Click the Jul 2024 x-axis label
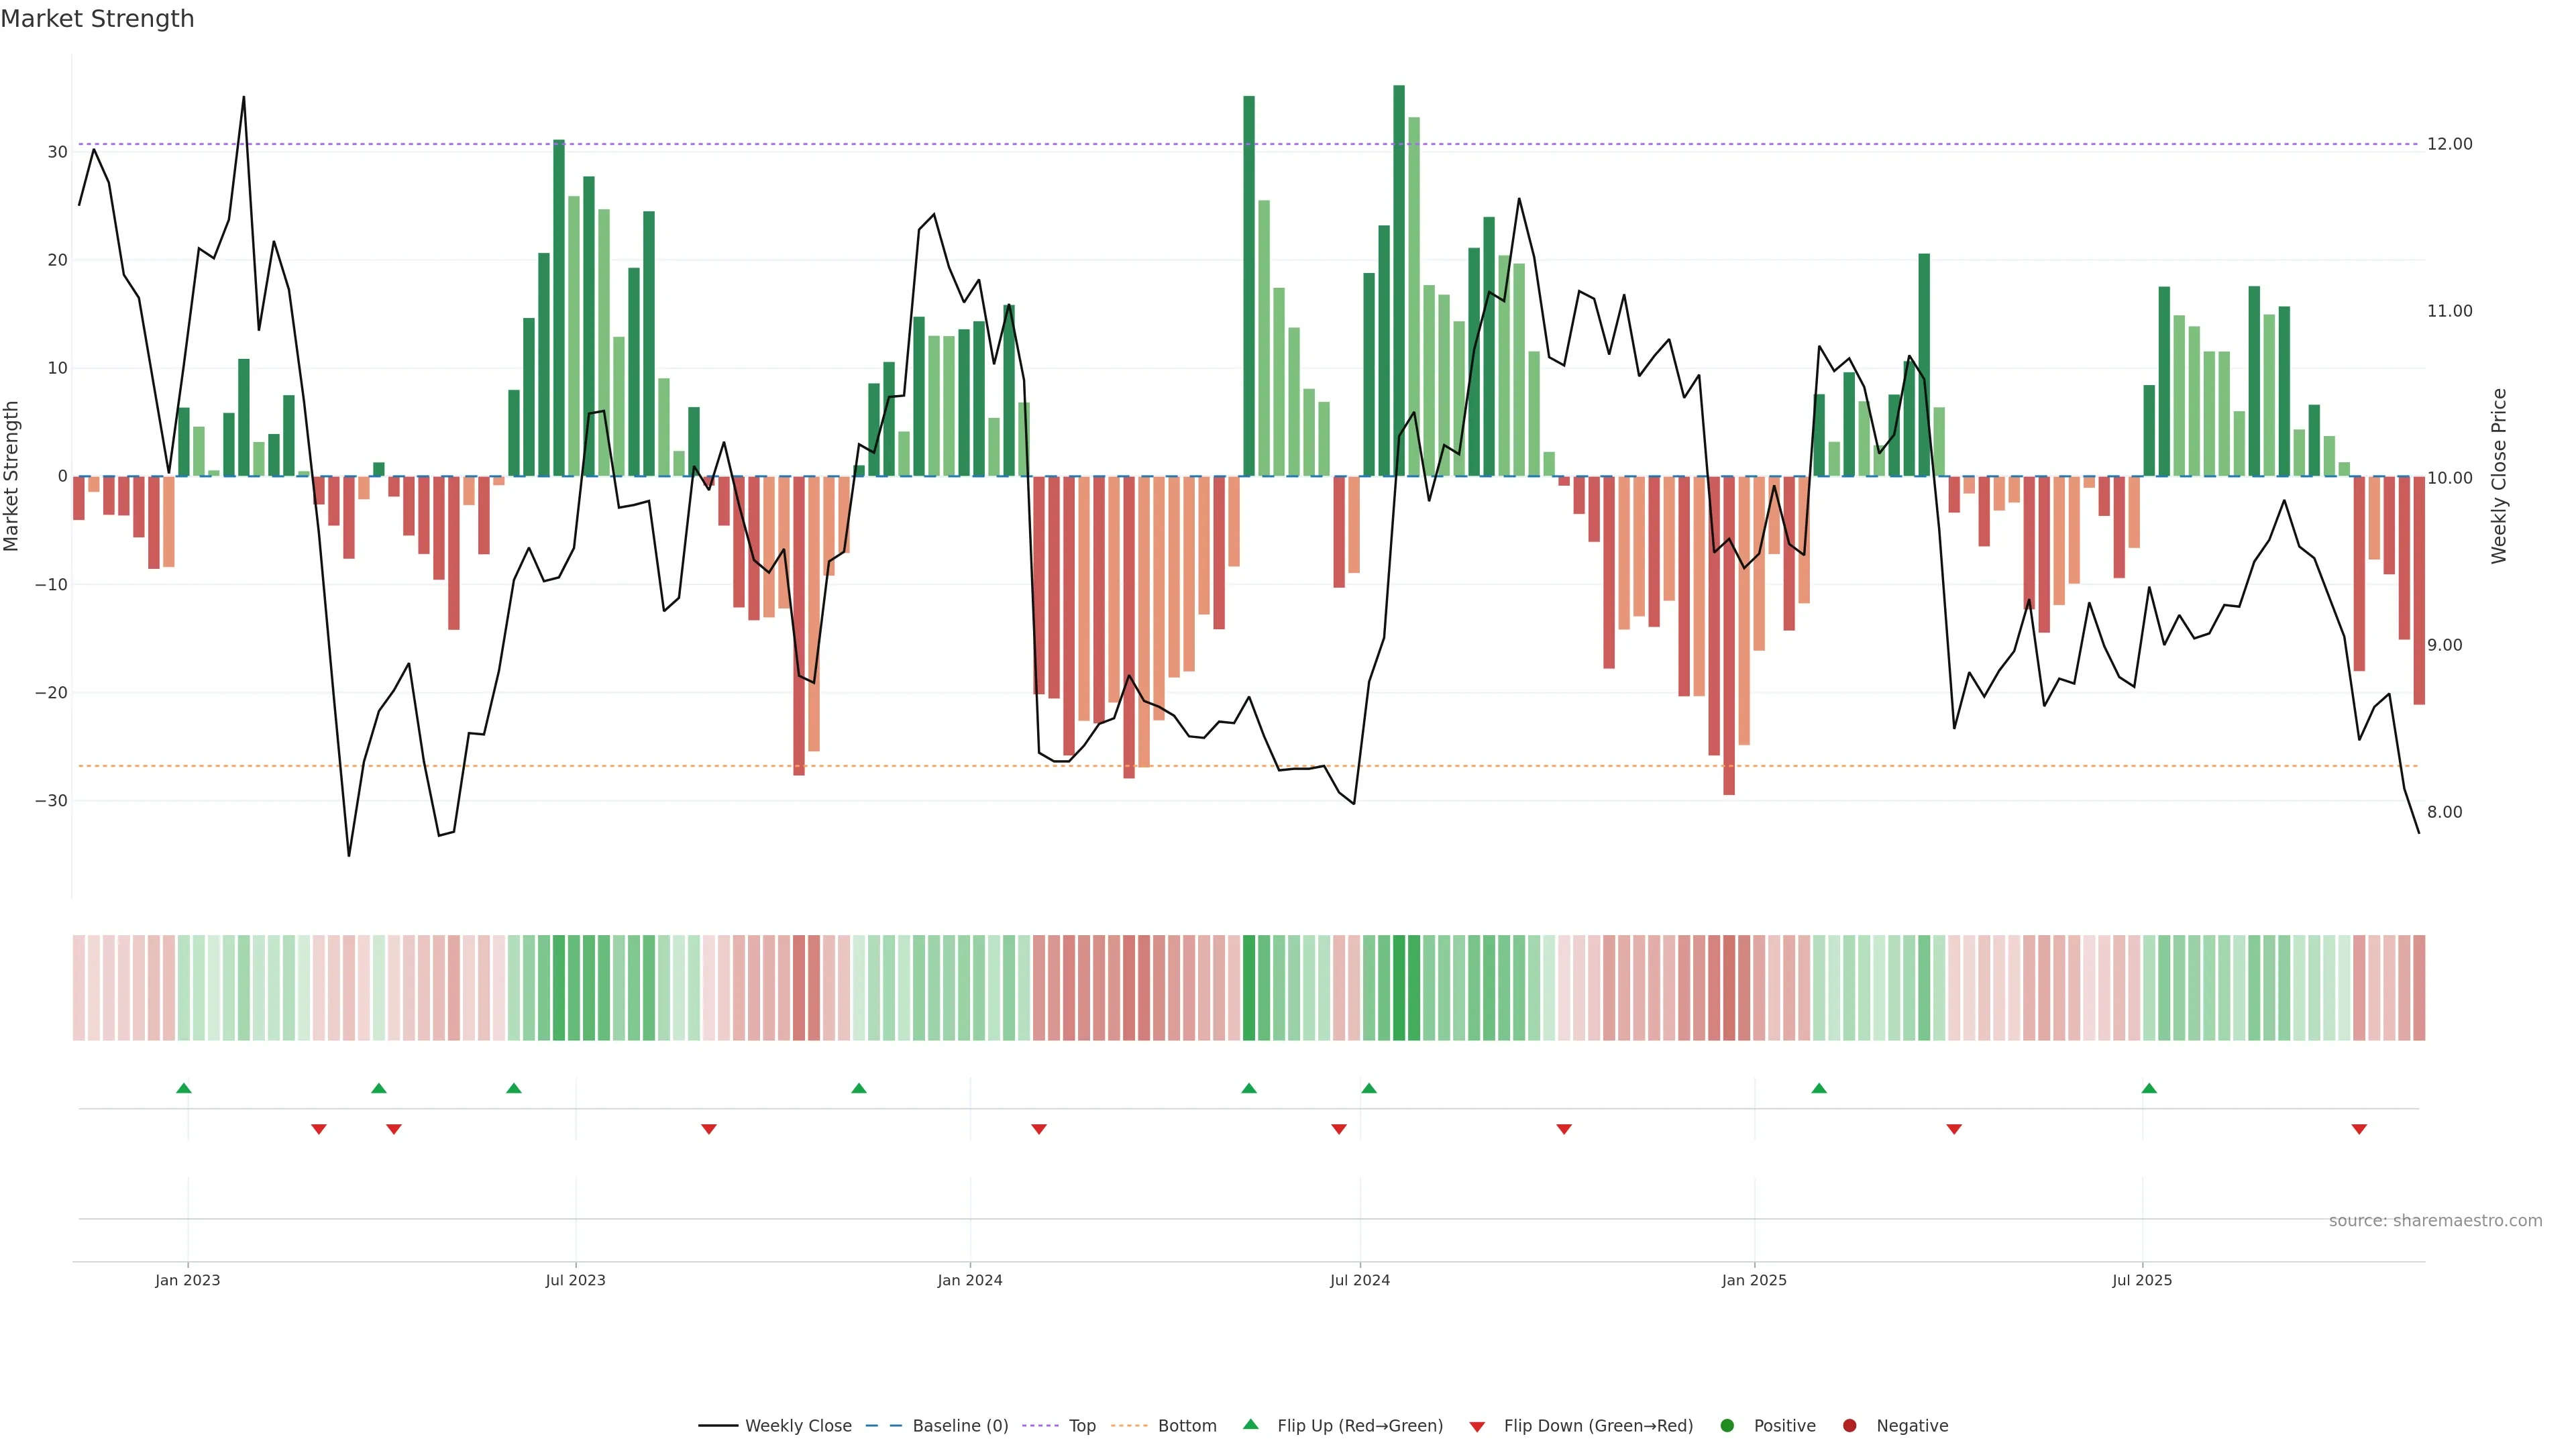 [1359, 1280]
